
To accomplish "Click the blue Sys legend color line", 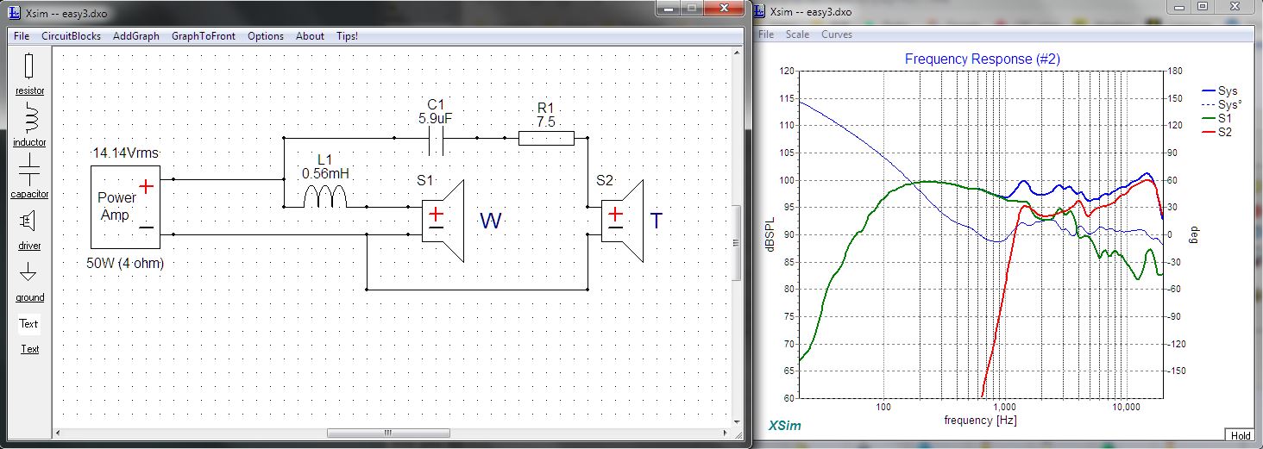I will pyautogui.click(x=1208, y=90).
